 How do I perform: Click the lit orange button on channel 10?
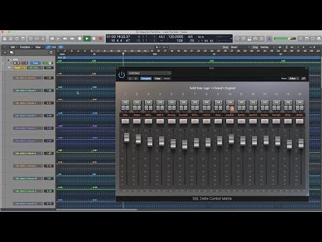(x=232, y=108)
